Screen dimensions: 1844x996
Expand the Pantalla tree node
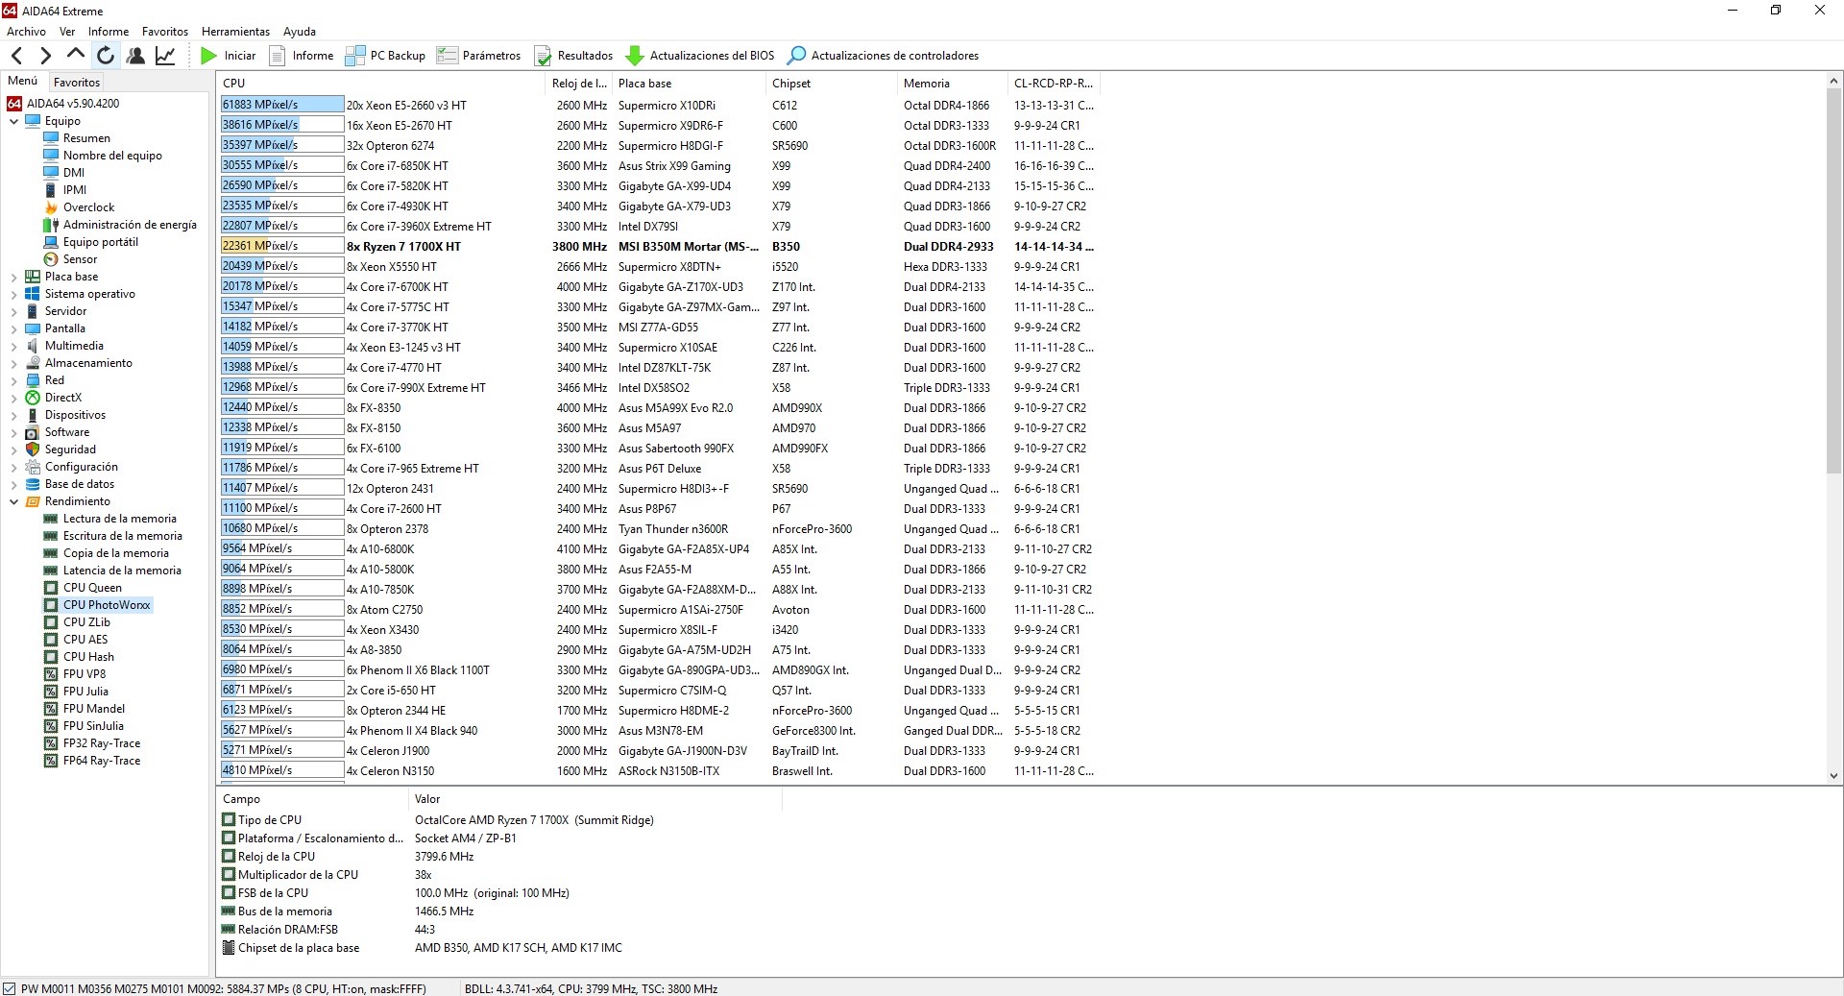pos(13,328)
